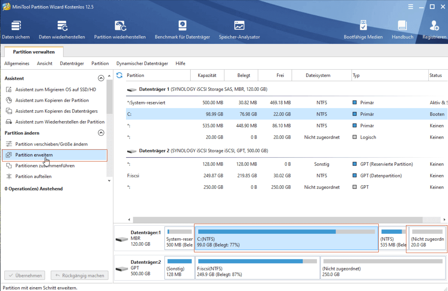Viewport: 448px width, 291px height.
Task: Start Assistent zum Migrieren OS auf SSD/HD
Action: click(x=56, y=90)
